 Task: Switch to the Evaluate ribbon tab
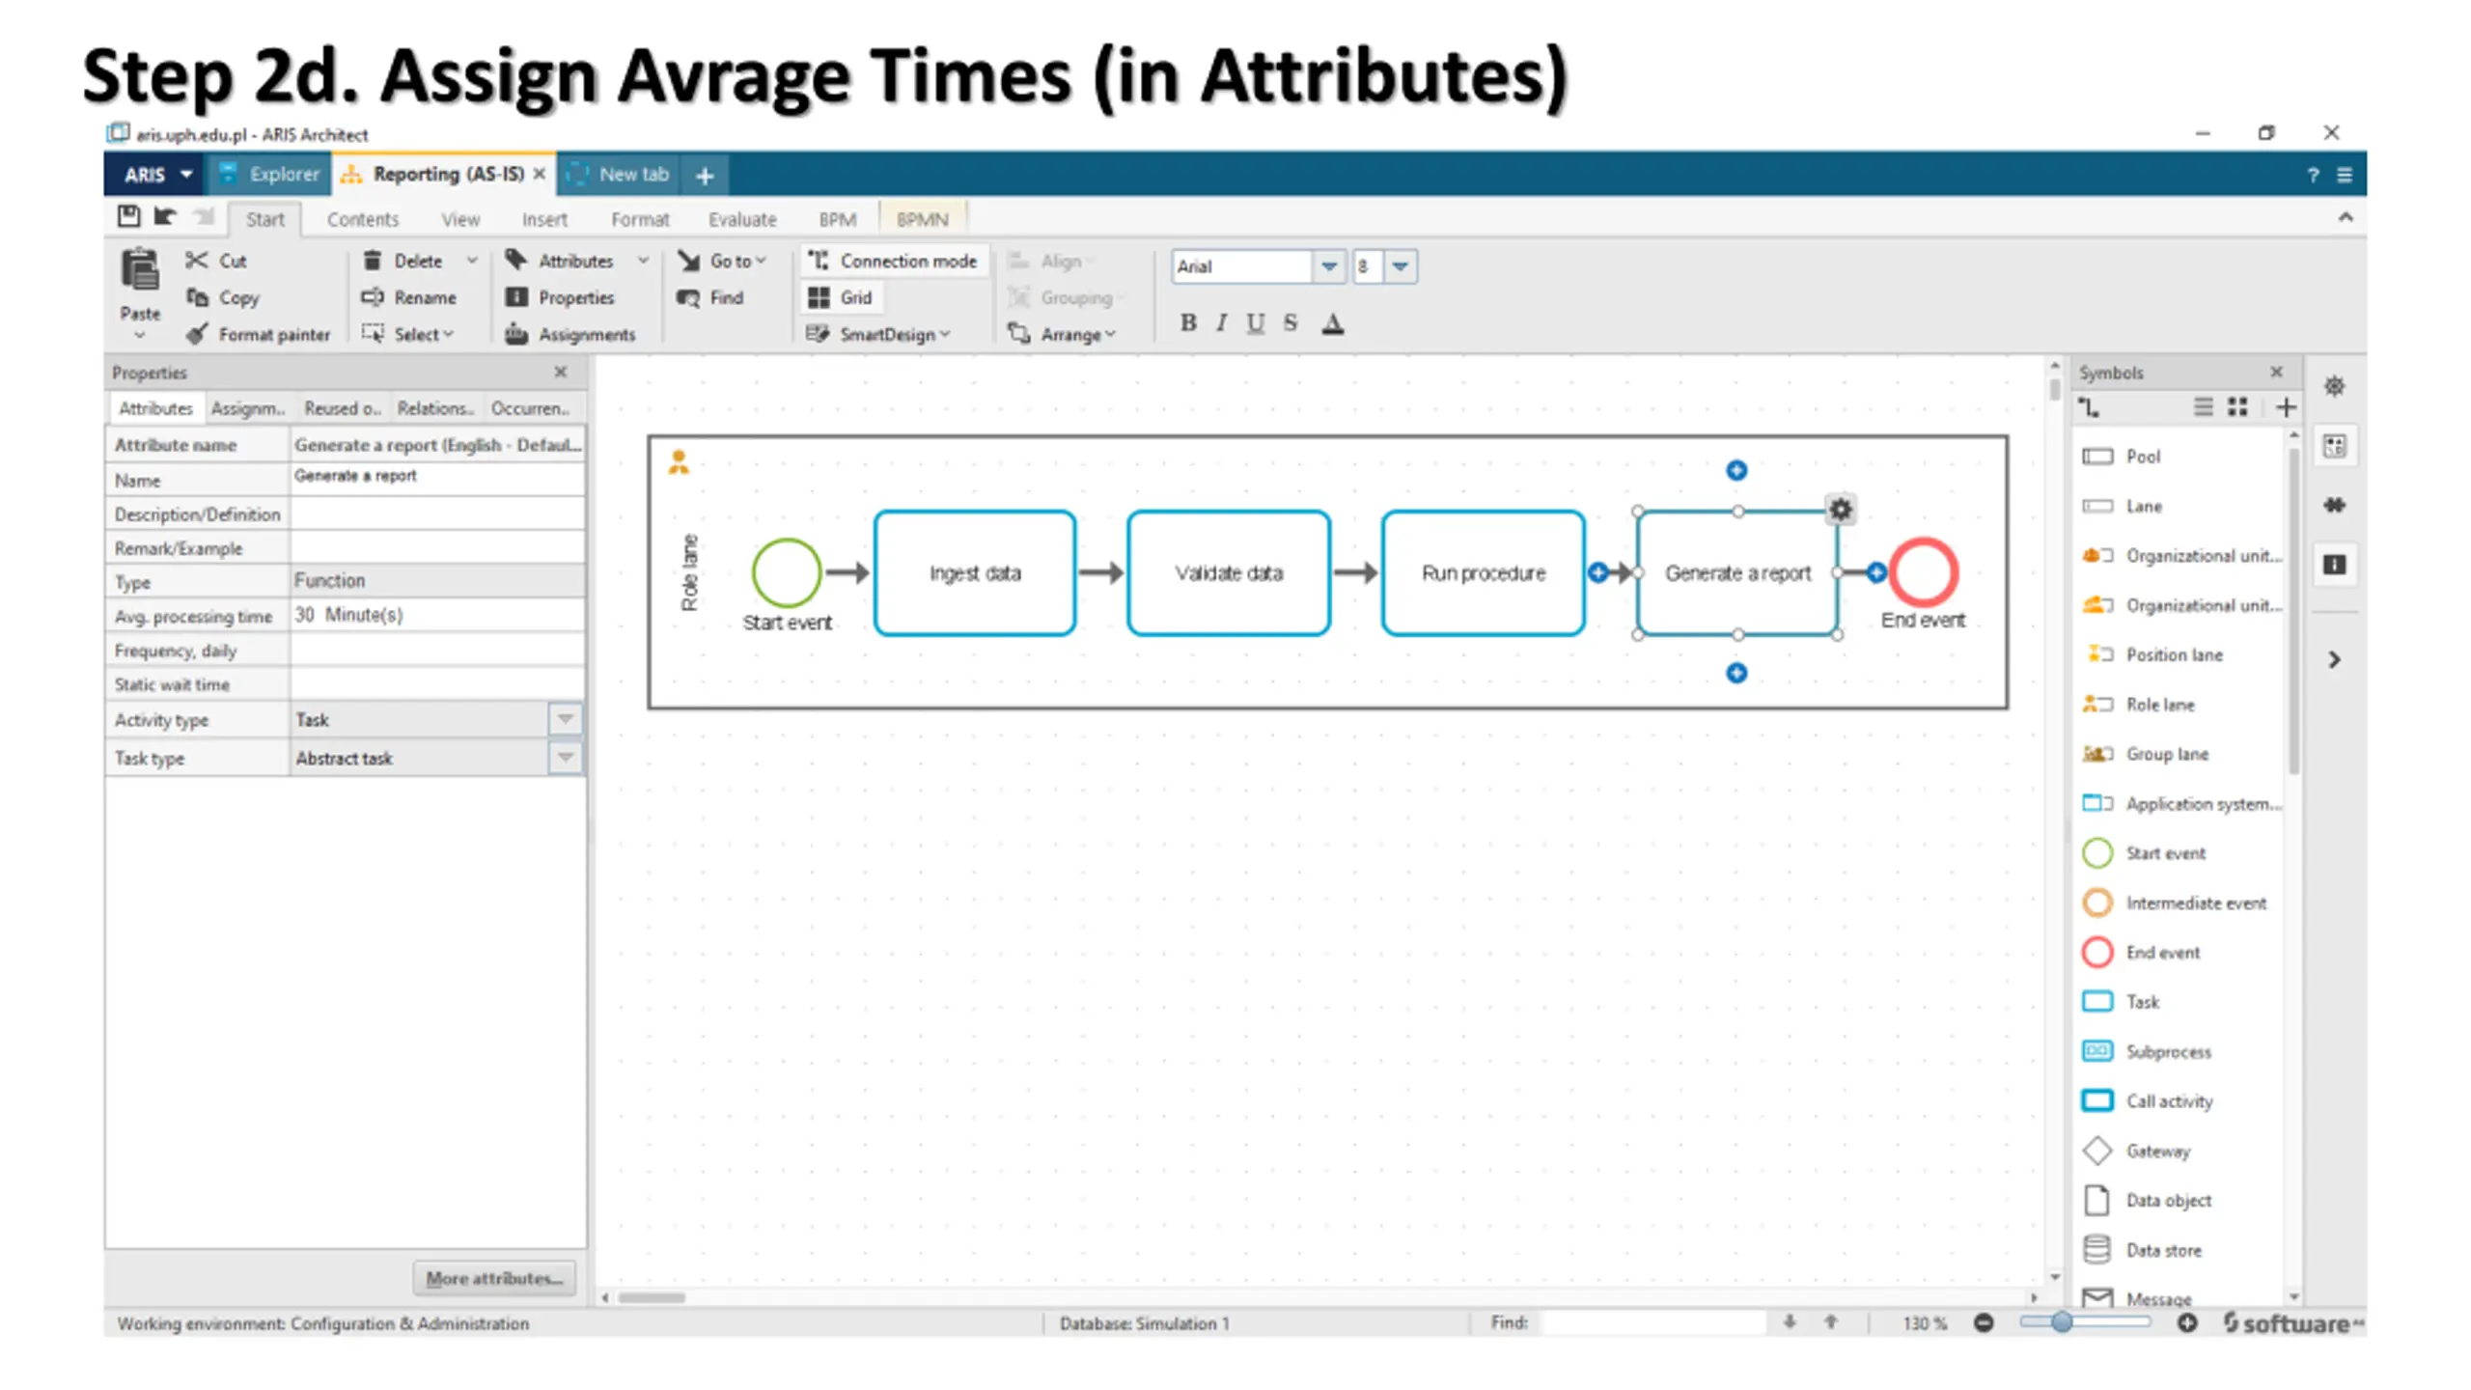[741, 220]
